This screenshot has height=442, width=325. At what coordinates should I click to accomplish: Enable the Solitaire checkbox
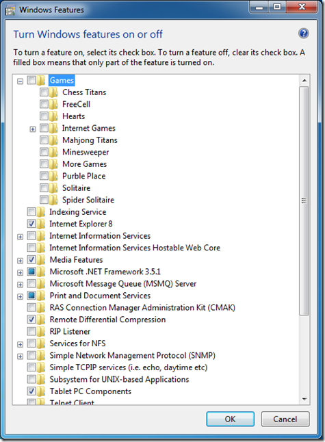pyautogui.click(x=44, y=187)
